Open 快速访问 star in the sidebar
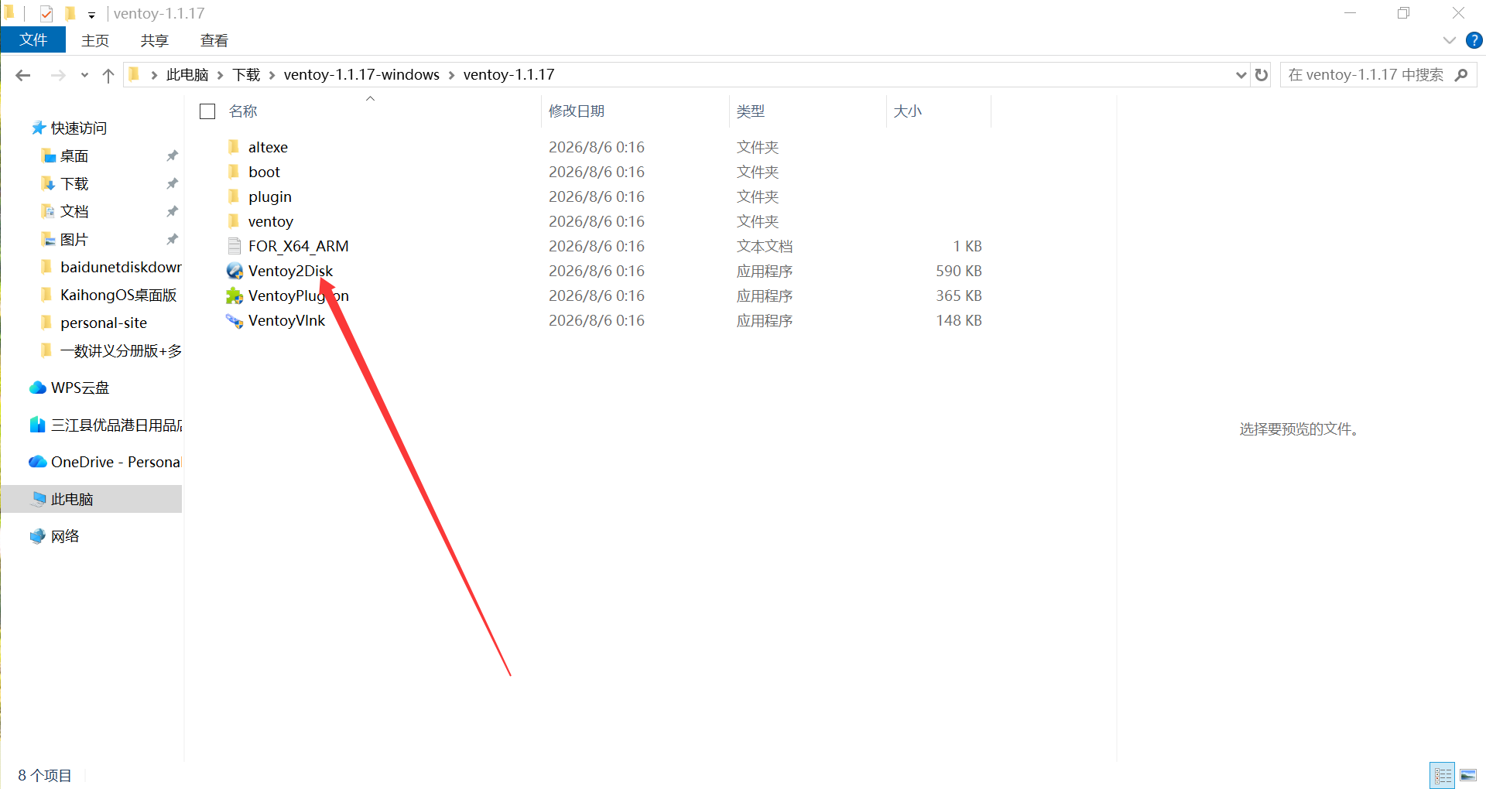Viewport: 1486px width, 789px height. click(x=38, y=128)
